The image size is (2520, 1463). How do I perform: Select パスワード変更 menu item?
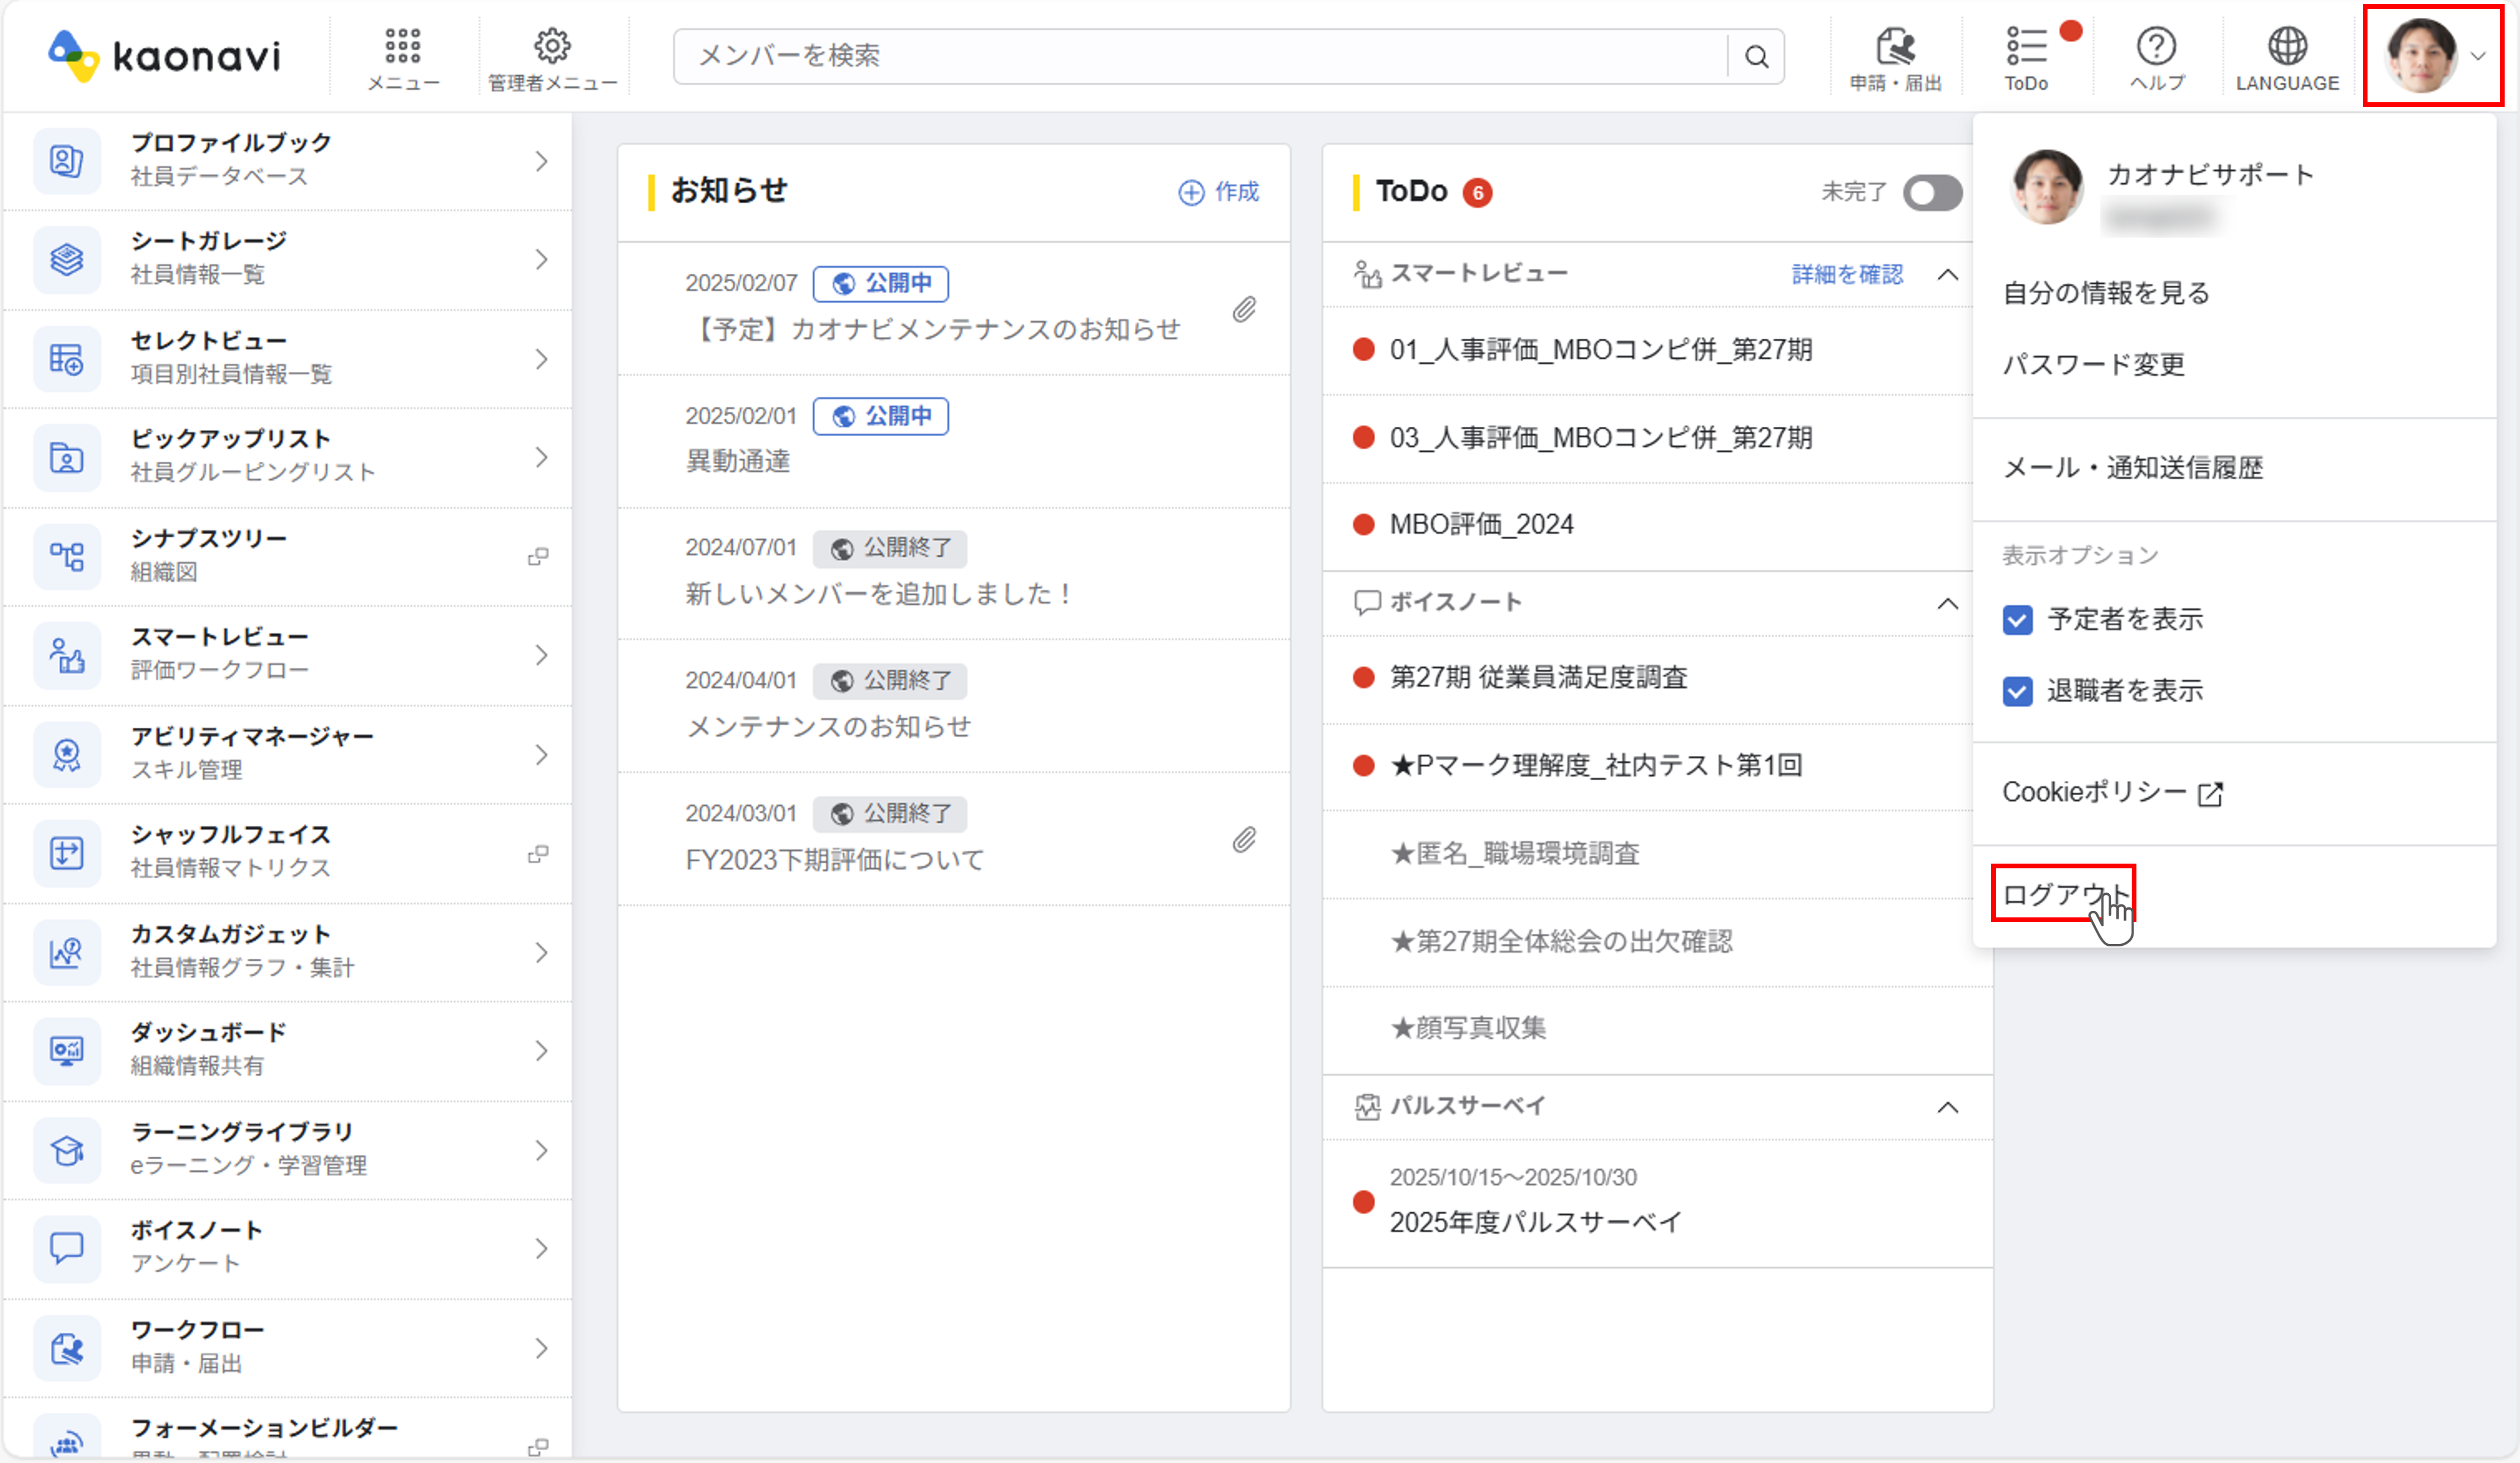click(x=2093, y=365)
